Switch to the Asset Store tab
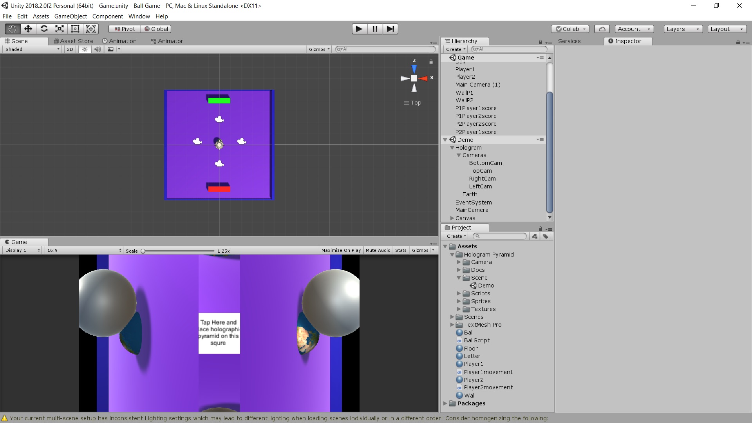Screen dimensions: 752x423 pos(73,41)
